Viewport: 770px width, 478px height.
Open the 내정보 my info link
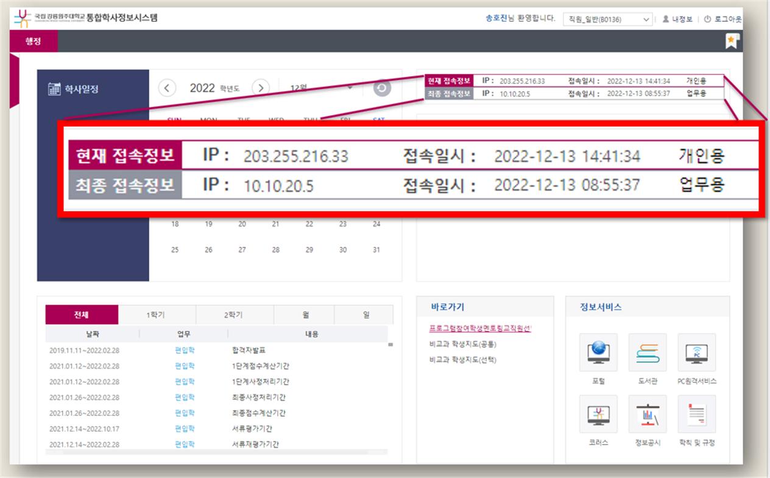[677, 19]
